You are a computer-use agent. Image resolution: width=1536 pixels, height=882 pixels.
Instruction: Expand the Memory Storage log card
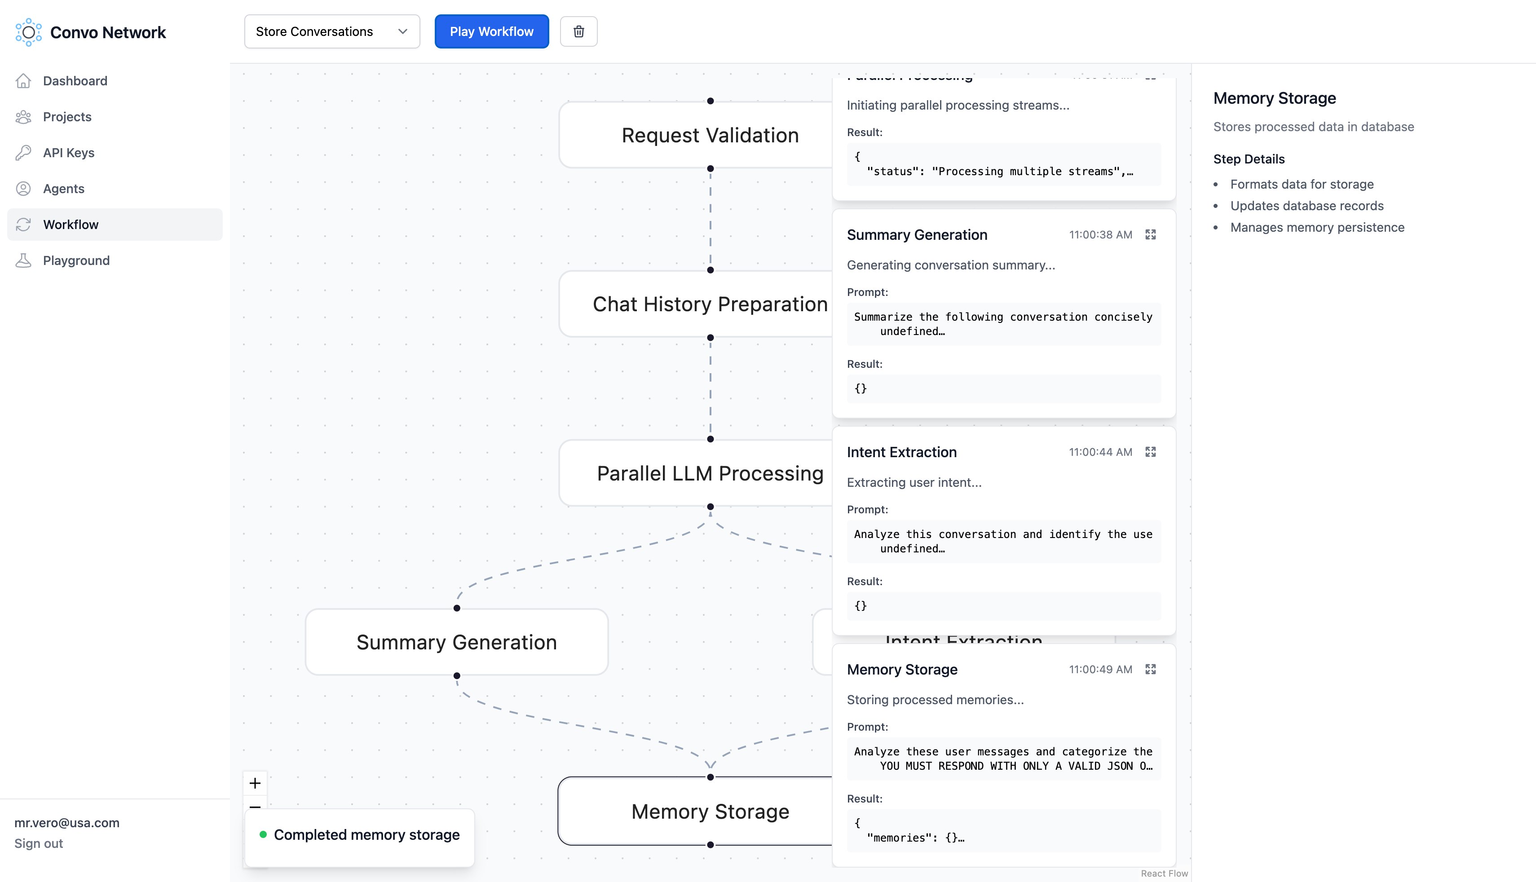coord(1151,670)
